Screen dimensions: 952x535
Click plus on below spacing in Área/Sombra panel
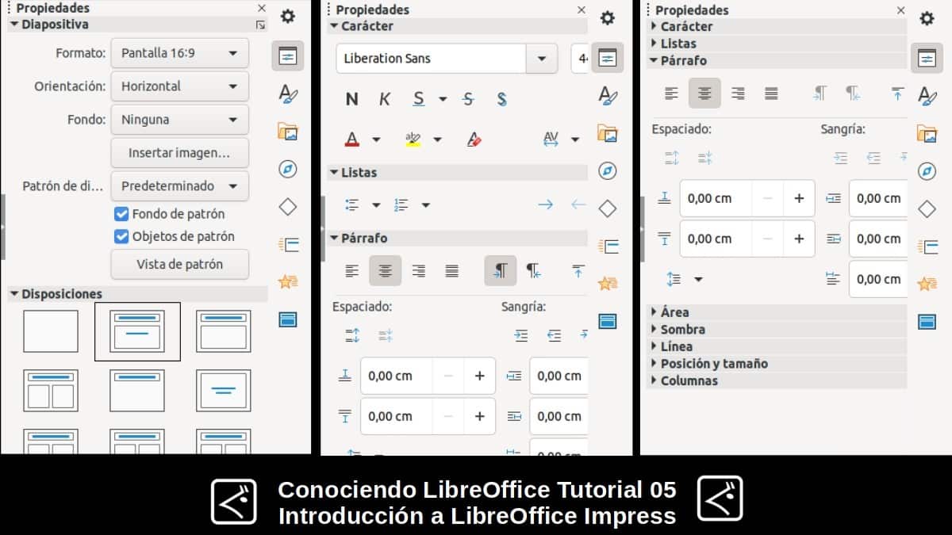pyautogui.click(x=799, y=239)
